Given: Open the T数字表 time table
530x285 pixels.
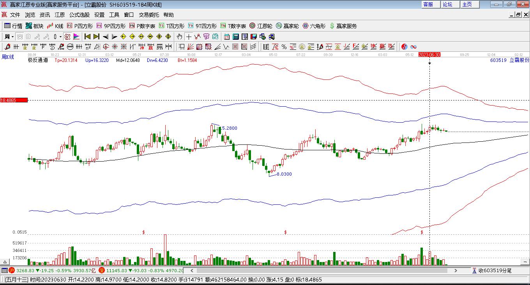Looking at the screenshot, I should [x=233, y=26].
